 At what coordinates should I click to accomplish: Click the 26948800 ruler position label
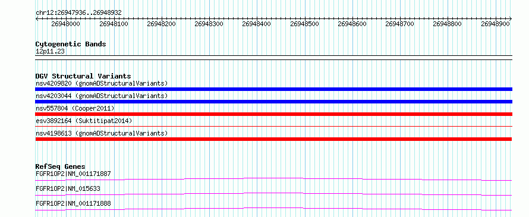pos(447,24)
